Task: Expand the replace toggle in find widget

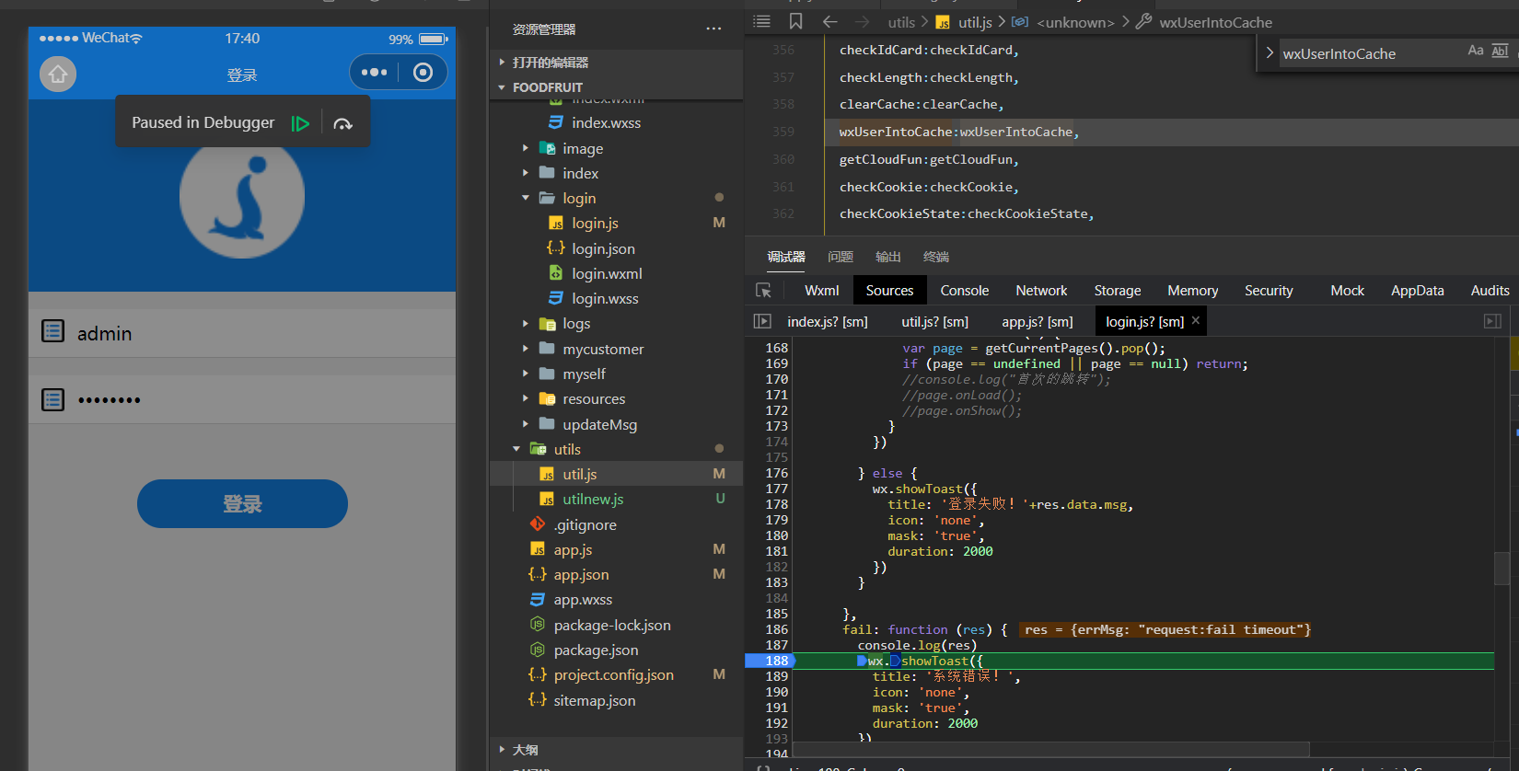Action: [x=1270, y=53]
